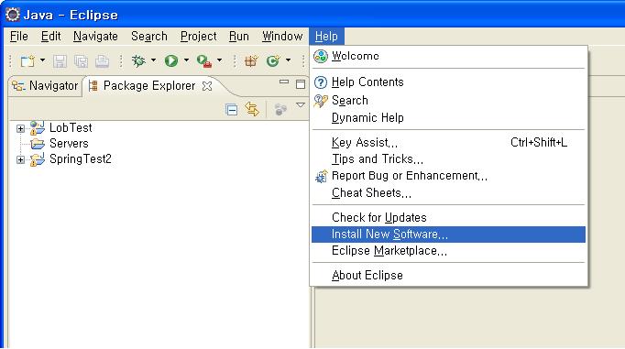
Task: Click the Save All toolbar icon
Action: click(81, 61)
